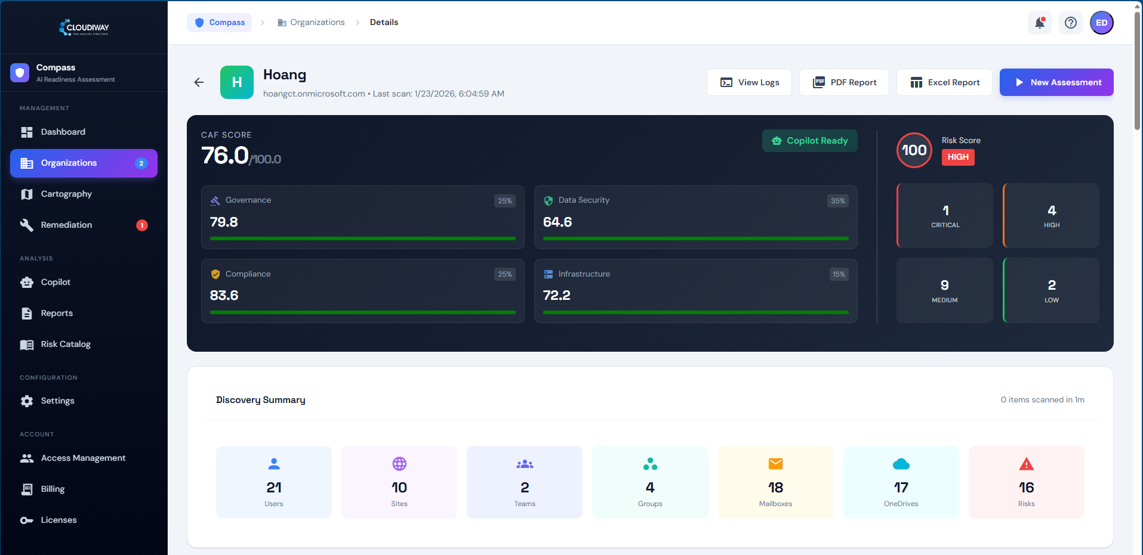The height and width of the screenshot is (555, 1143).
Task: Open Access Management
Action: click(84, 458)
